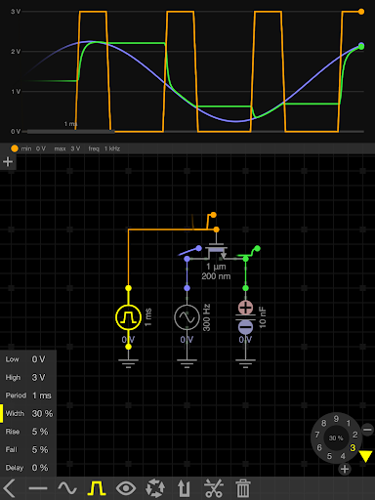Viewport: 375px width, 500px height.
Task: Click the dial minus decrement button
Action: [x=367, y=430]
